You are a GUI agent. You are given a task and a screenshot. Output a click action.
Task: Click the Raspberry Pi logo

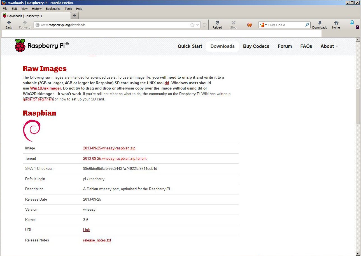click(42, 46)
